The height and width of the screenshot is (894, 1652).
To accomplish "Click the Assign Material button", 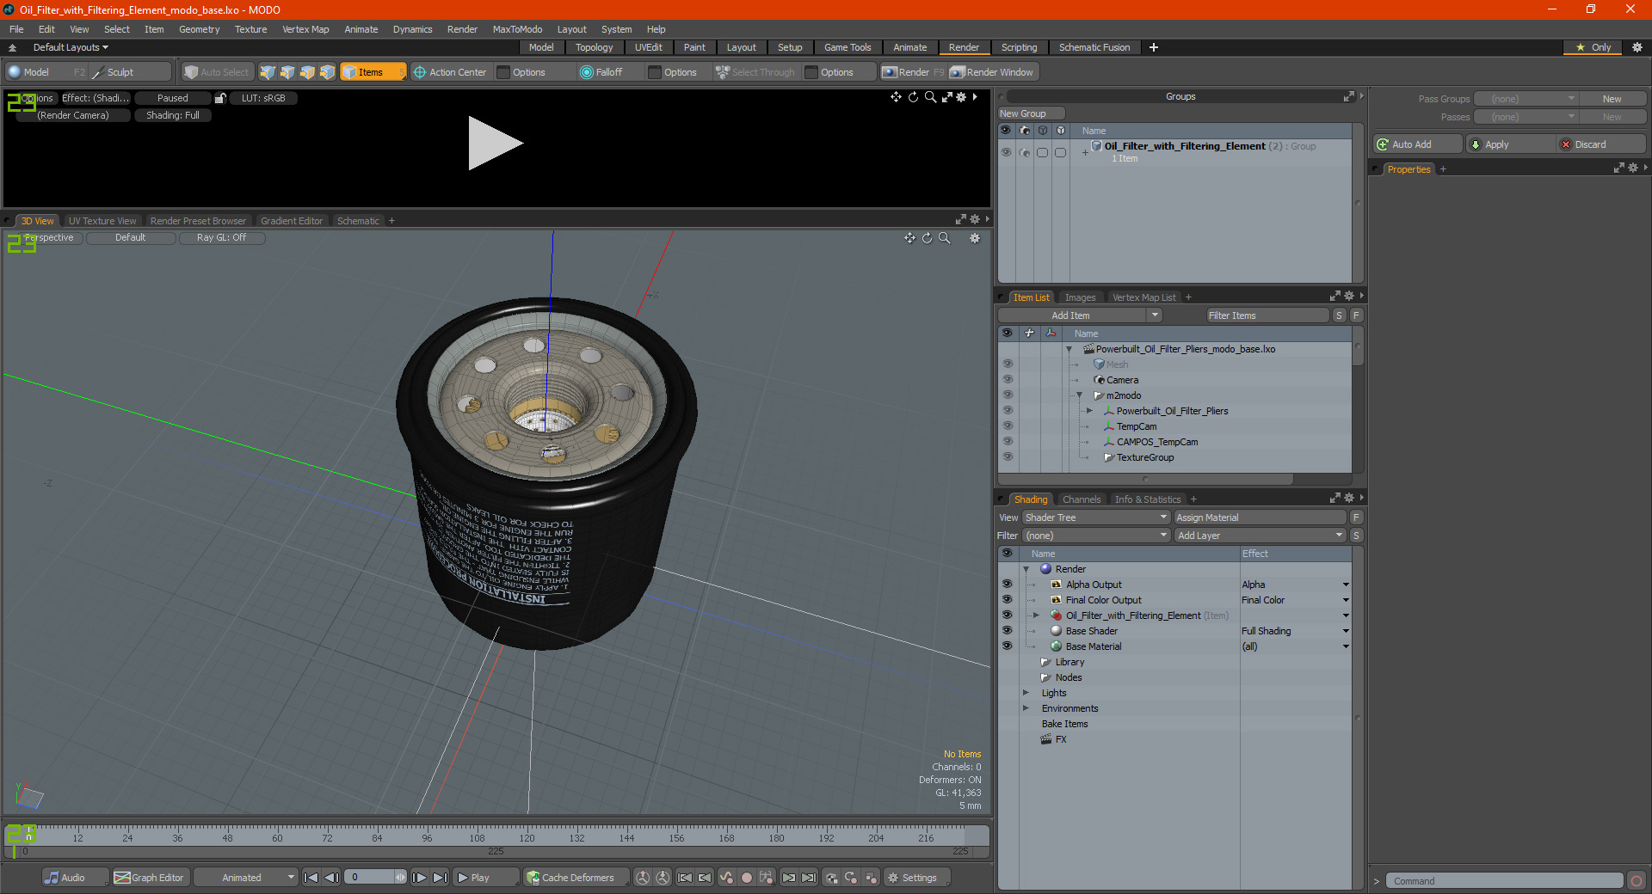I will tap(1260, 517).
